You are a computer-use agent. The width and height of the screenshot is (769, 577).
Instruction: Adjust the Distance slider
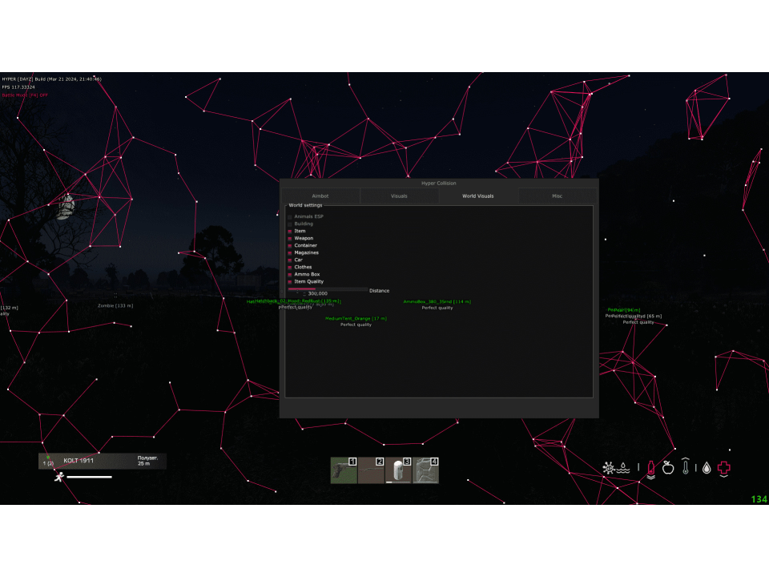(x=327, y=289)
